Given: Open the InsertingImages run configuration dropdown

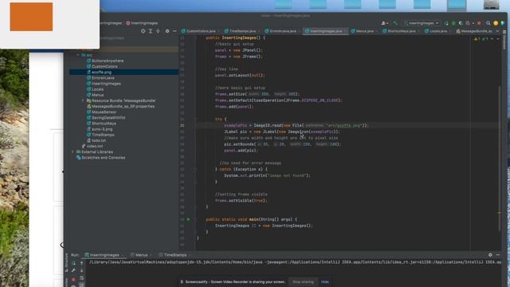Looking at the screenshot, I should click(422, 23).
